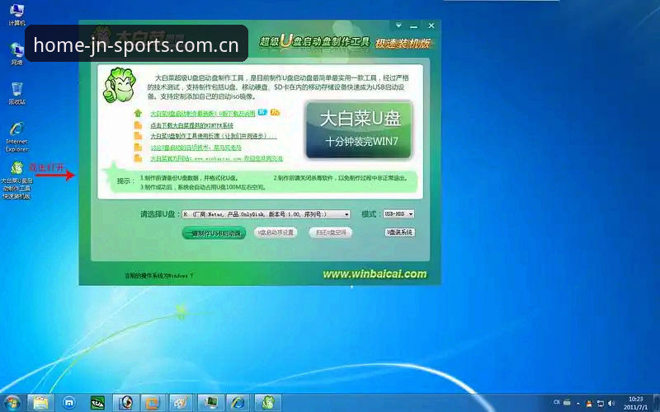Click the CH input language indicator
The width and height of the screenshot is (660, 412).
pos(556,402)
